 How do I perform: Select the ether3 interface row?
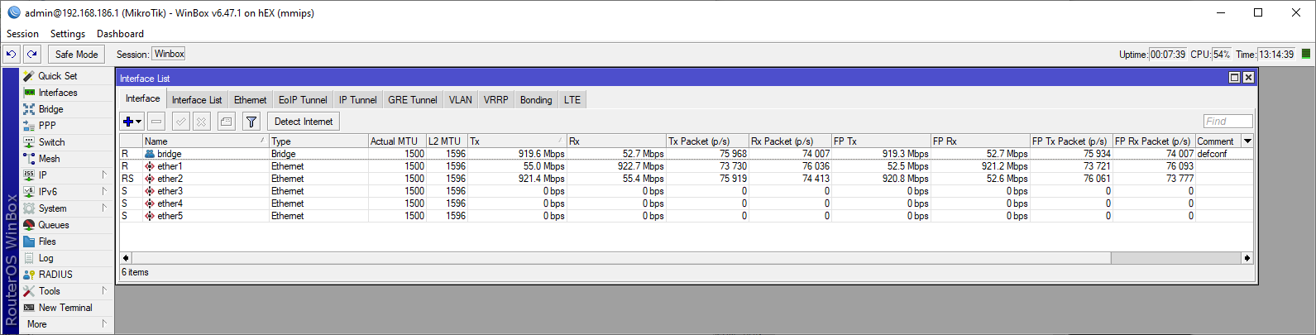(x=686, y=191)
